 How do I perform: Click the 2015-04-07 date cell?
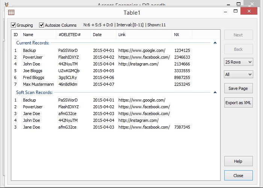pyautogui.click(x=103, y=84)
